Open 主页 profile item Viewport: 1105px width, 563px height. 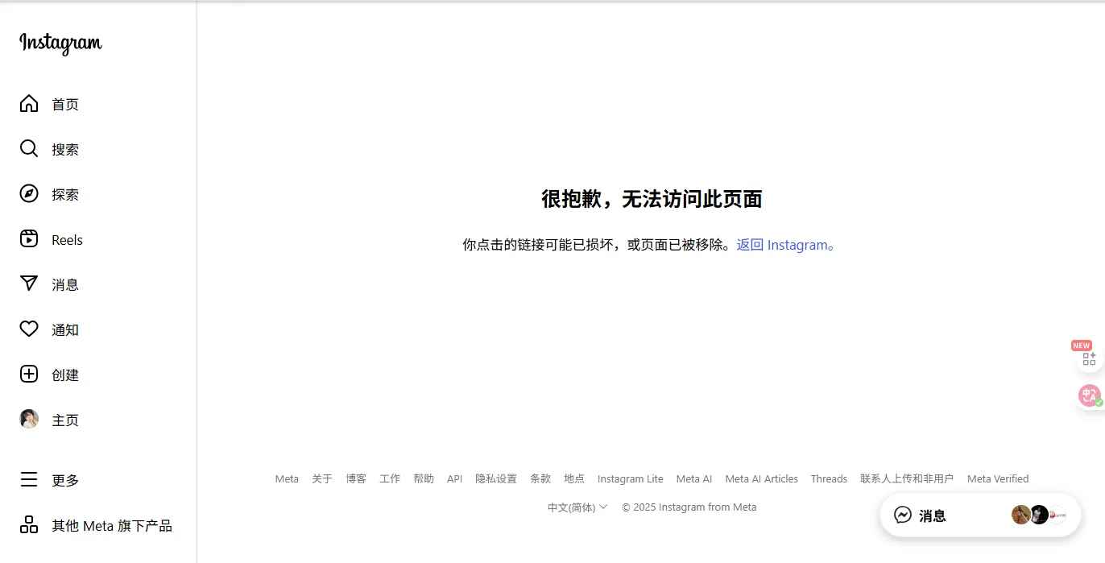coord(65,420)
